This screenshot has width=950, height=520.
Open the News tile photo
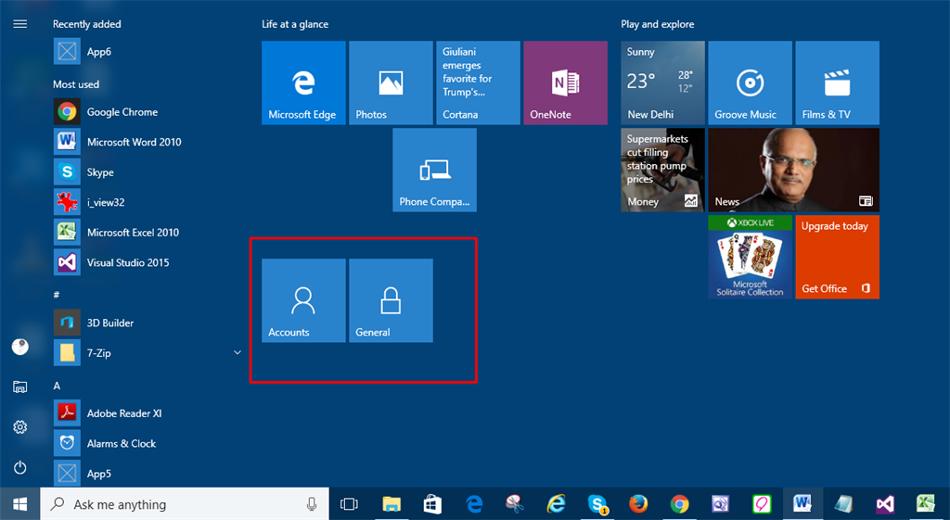(x=793, y=170)
